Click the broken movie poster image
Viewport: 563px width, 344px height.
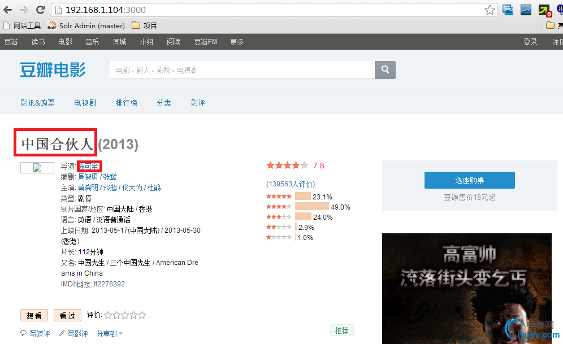37,168
